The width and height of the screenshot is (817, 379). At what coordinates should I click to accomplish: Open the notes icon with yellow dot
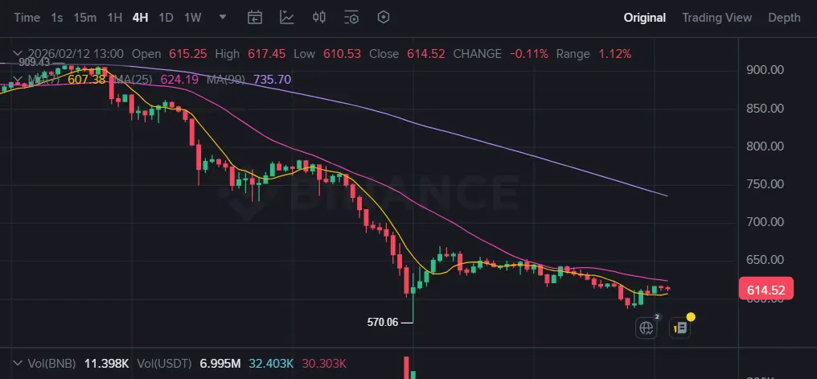(x=680, y=328)
